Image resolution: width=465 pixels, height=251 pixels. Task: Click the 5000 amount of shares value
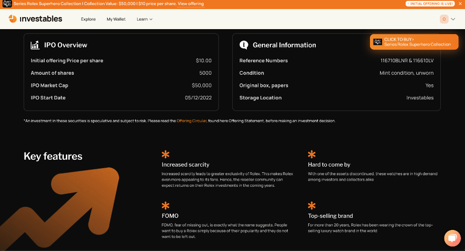pos(205,73)
